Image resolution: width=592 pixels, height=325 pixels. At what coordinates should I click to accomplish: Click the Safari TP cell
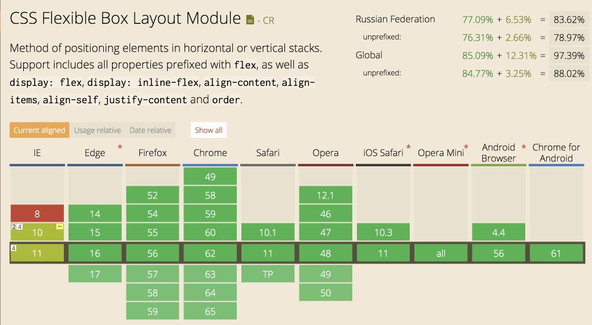(268, 275)
